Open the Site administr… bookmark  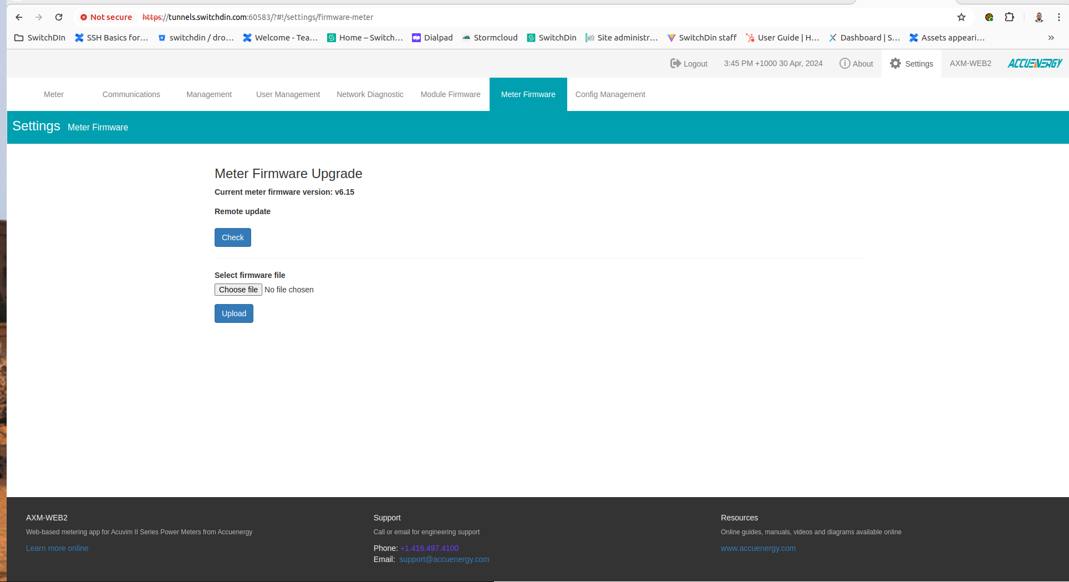point(622,38)
